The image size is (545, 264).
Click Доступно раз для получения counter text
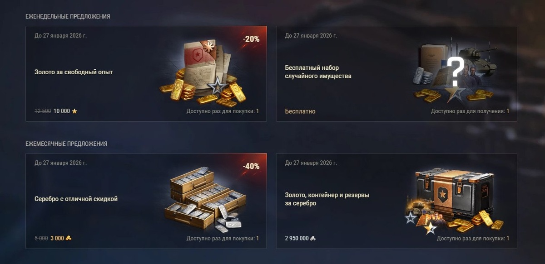point(470,111)
